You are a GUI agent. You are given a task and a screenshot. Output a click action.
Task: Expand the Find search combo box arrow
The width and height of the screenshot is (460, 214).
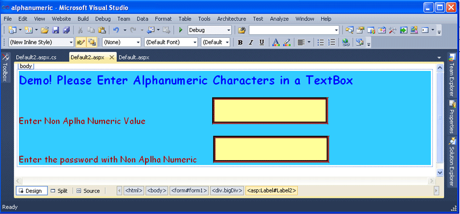(x=336, y=30)
